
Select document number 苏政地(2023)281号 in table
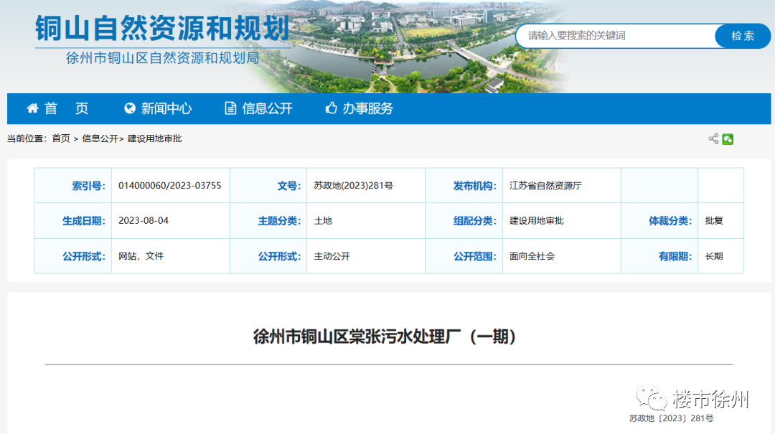pyautogui.click(x=353, y=186)
